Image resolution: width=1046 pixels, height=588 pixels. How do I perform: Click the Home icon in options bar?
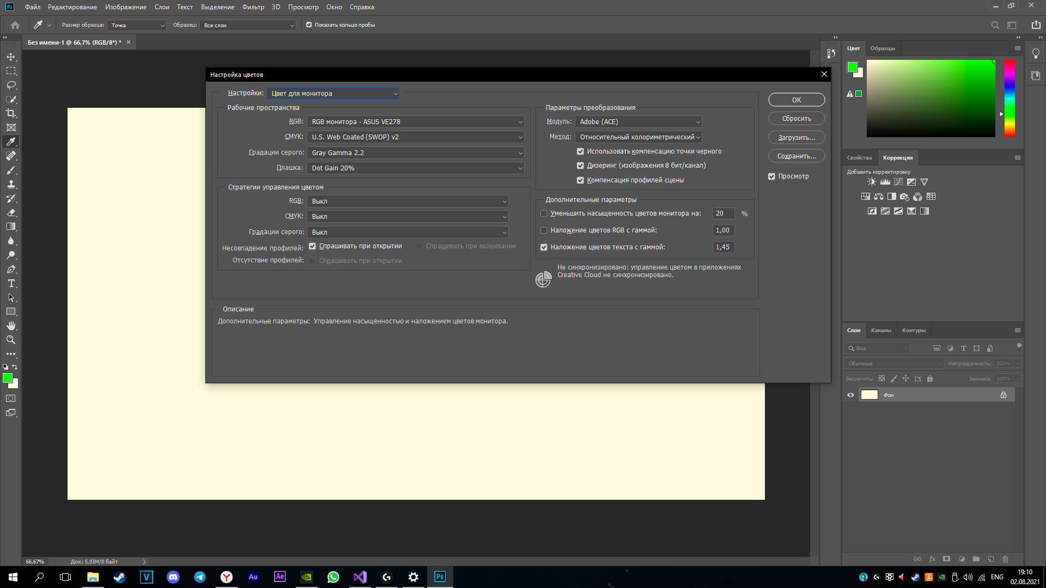click(x=15, y=25)
